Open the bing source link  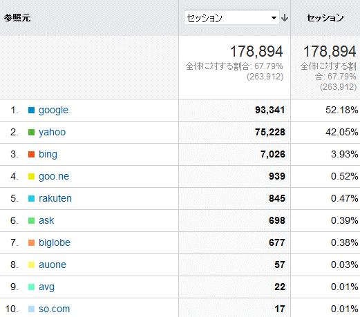click(48, 154)
